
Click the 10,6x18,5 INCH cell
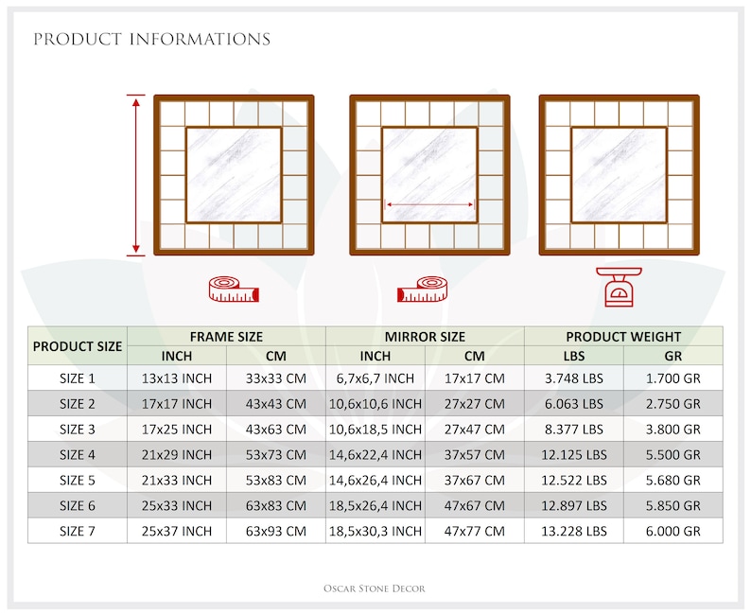point(375,430)
